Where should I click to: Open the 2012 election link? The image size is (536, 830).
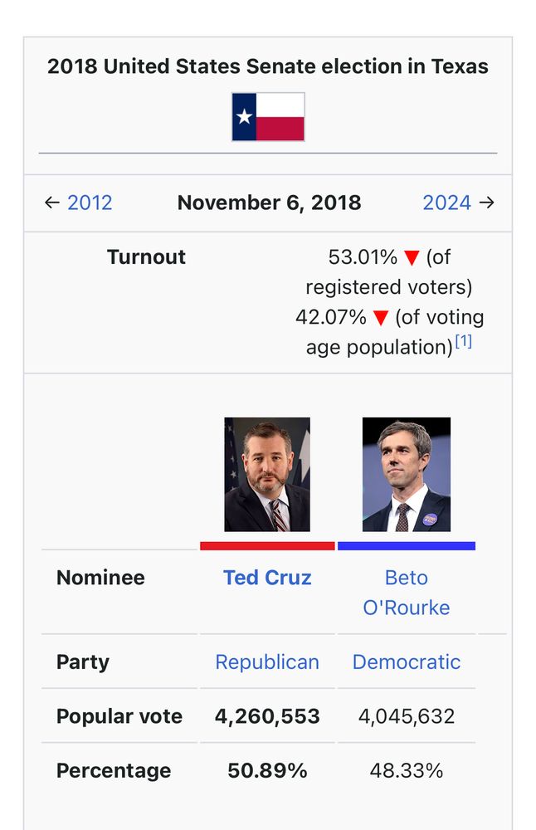click(90, 203)
